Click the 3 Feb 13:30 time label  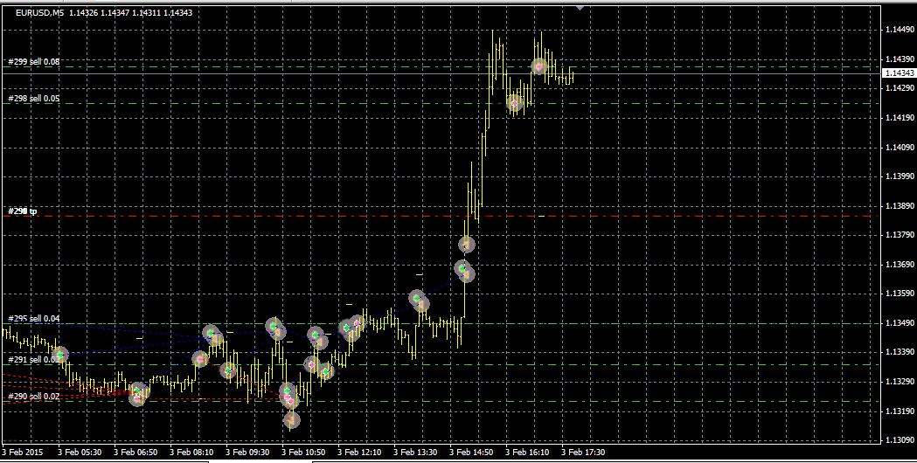pos(415,452)
